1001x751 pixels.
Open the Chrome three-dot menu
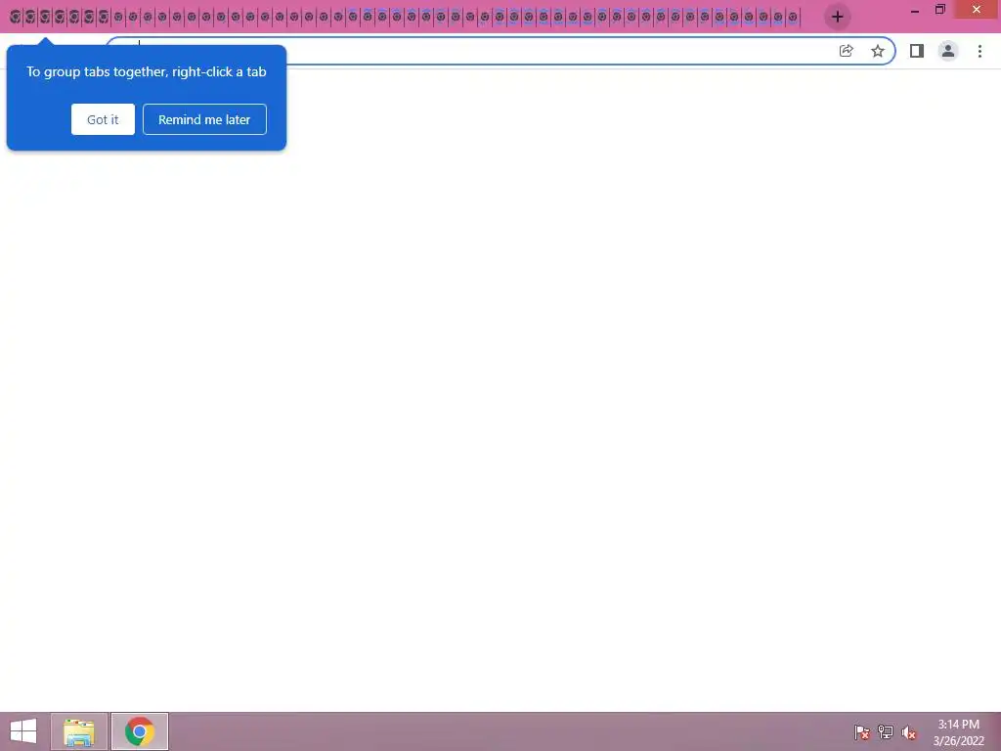[x=979, y=51]
